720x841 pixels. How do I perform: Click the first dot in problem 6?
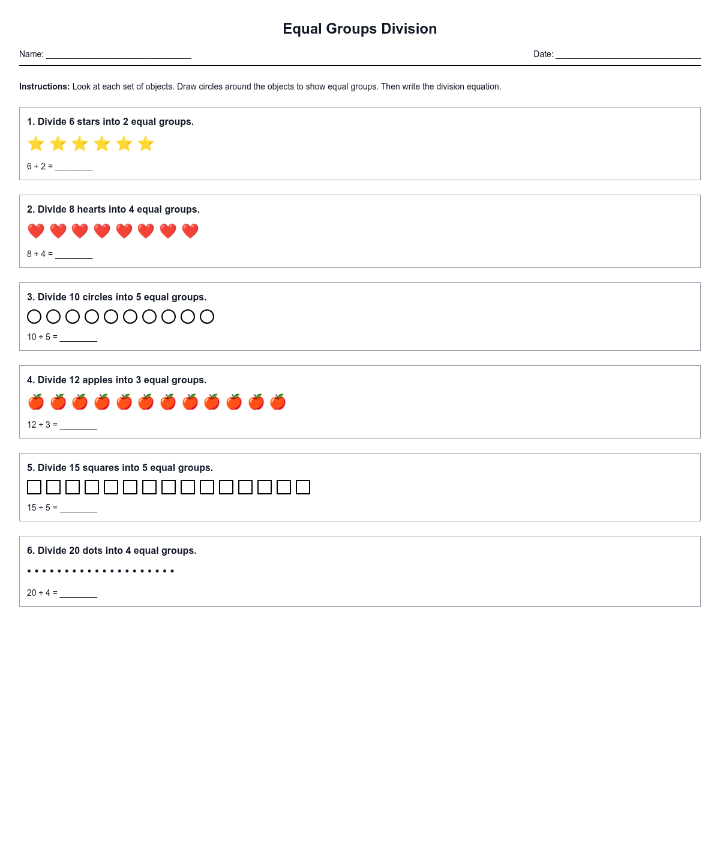point(29,571)
